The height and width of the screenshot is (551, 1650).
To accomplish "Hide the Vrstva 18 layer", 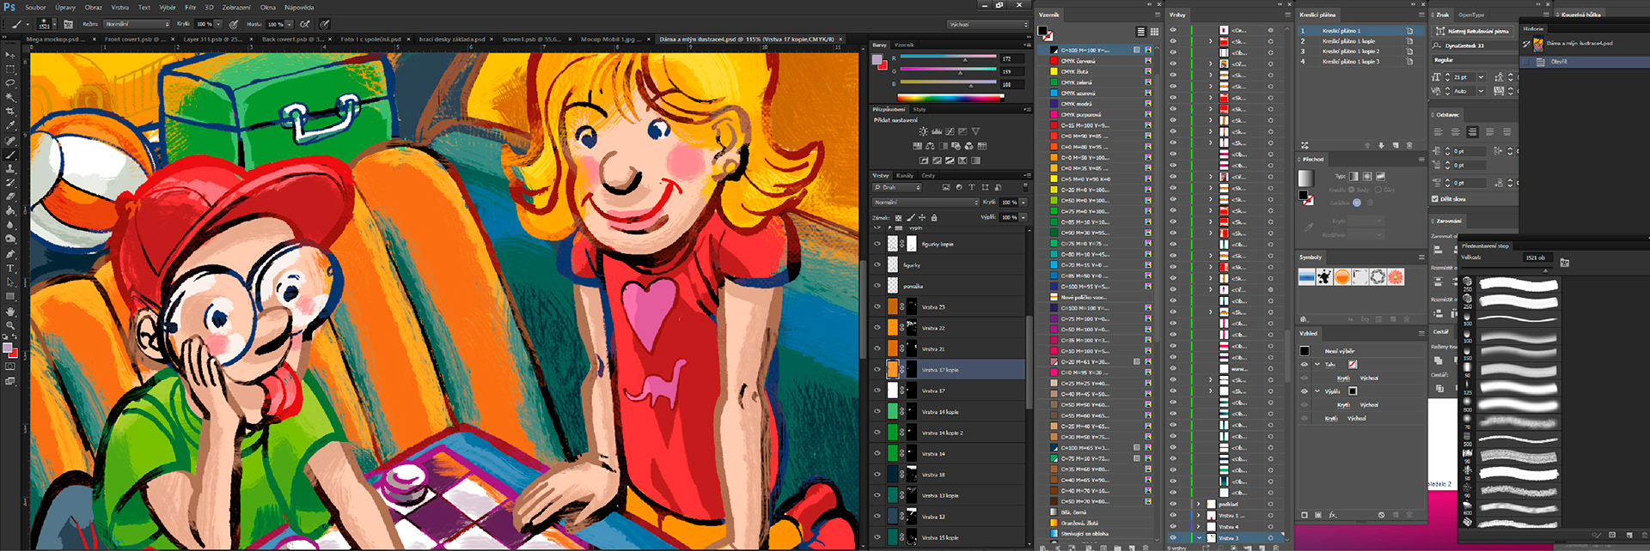I will click(x=877, y=474).
